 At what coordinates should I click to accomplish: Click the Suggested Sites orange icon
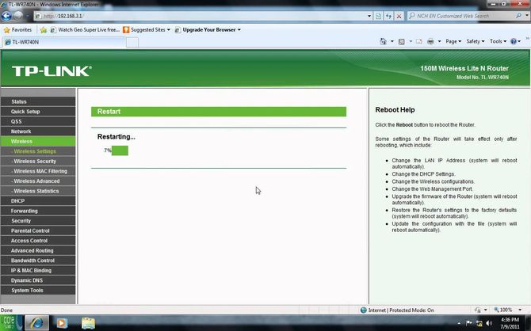[x=126, y=30]
